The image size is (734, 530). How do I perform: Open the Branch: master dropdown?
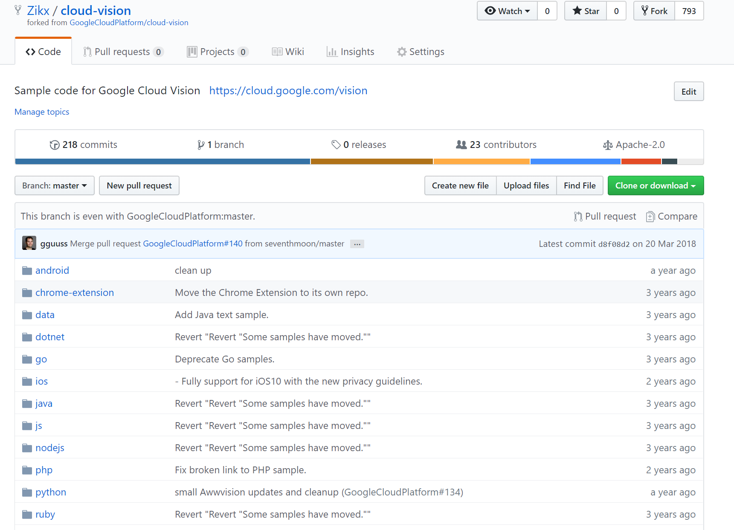[55, 185]
